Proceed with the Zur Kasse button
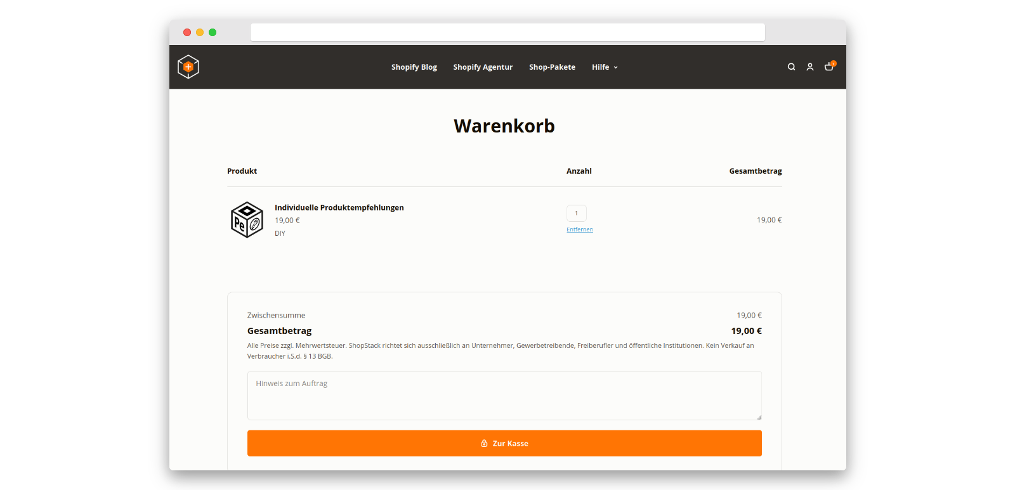The width and height of the screenshot is (1015, 490). pos(504,443)
